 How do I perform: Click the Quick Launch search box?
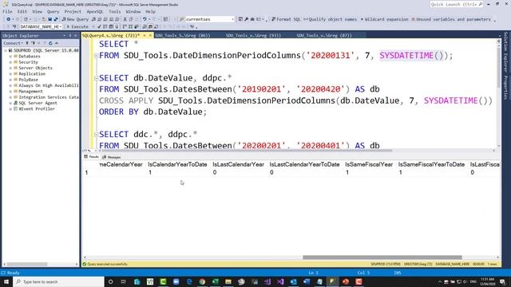coord(456,4)
